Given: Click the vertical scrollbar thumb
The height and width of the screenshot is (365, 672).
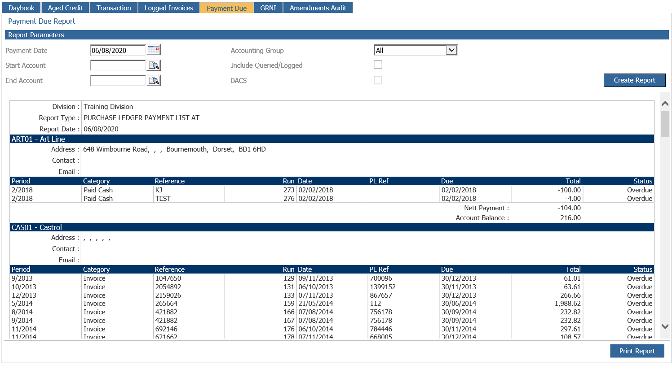Looking at the screenshot, I should point(665,123).
